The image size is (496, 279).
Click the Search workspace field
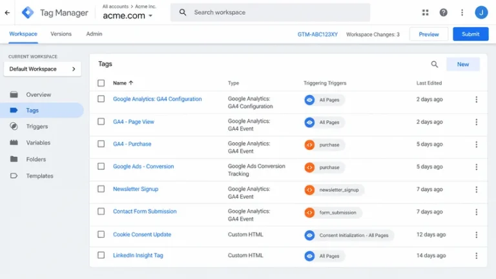(271, 12)
